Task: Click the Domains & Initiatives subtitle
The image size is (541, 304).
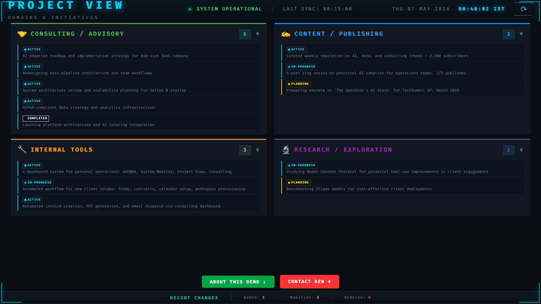Action: click(53, 18)
